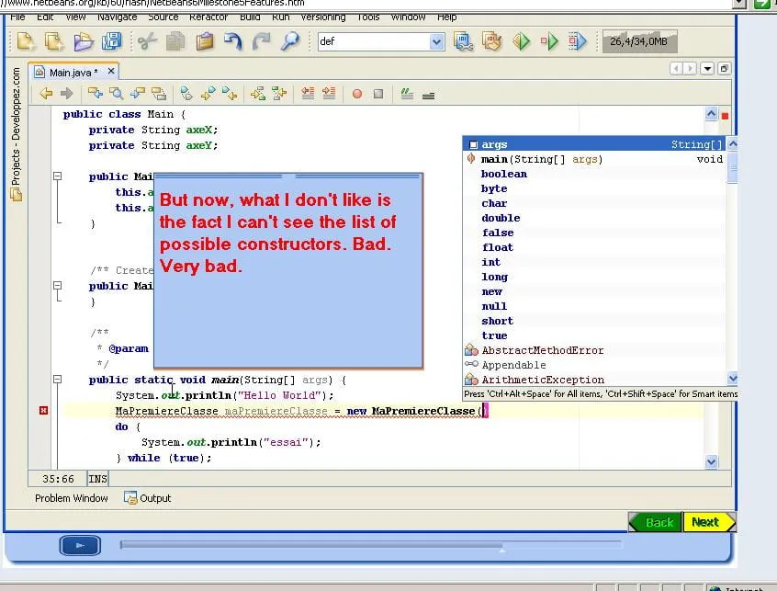Open the Refactor menu
Screen dimensions: 777x591
click(x=208, y=17)
